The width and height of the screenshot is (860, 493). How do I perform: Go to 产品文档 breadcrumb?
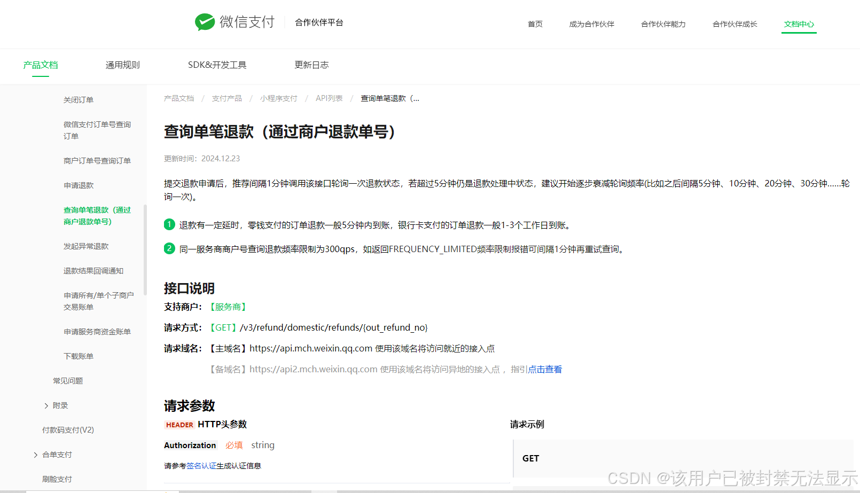(179, 98)
